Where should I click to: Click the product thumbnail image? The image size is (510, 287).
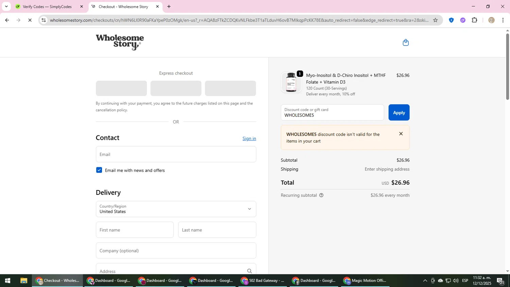coord(291,82)
